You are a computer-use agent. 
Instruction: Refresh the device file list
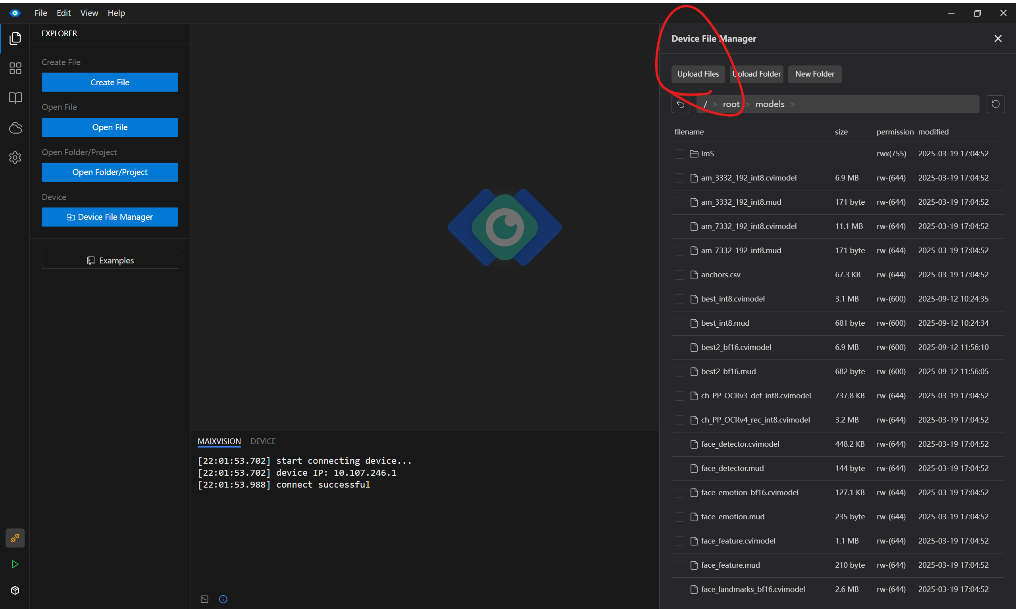(x=995, y=104)
